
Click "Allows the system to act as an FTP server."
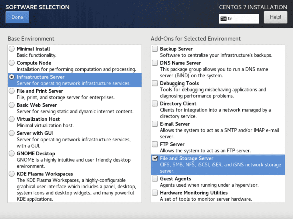(205, 151)
